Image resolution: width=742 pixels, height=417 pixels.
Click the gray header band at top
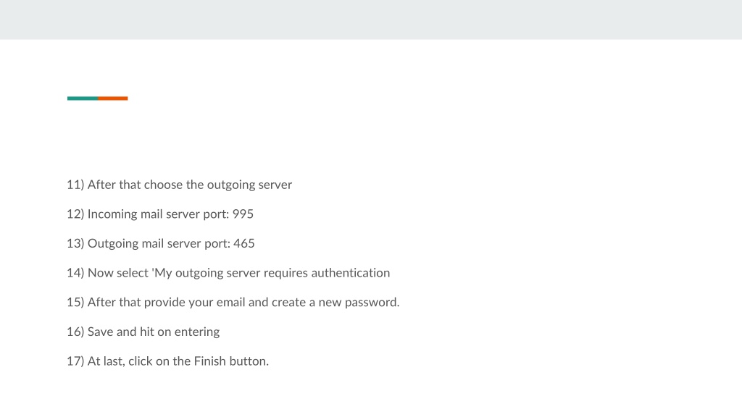(371, 20)
